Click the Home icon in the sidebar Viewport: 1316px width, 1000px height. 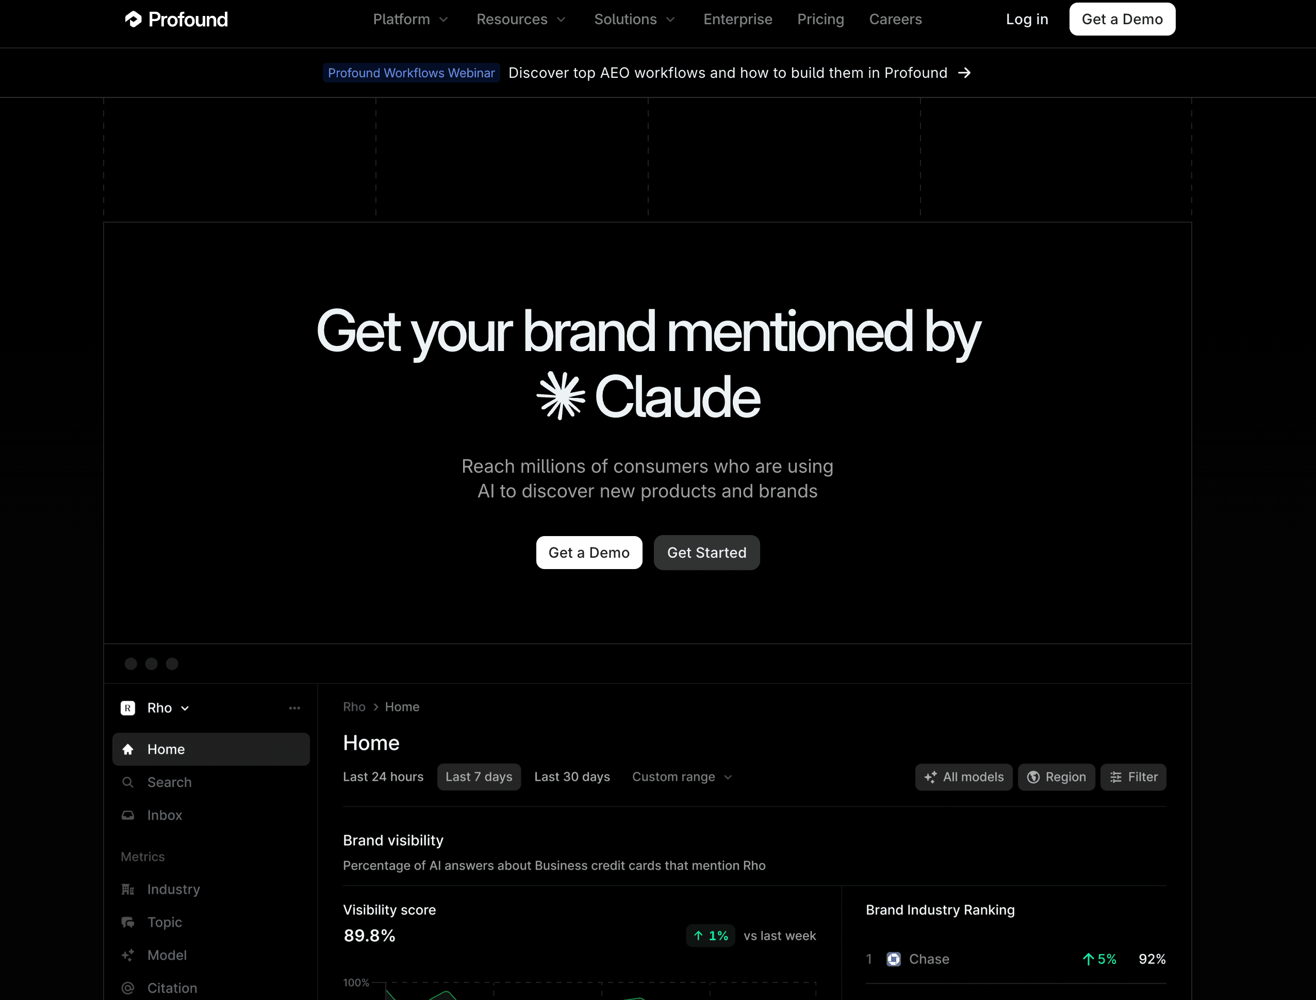coord(128,749)
